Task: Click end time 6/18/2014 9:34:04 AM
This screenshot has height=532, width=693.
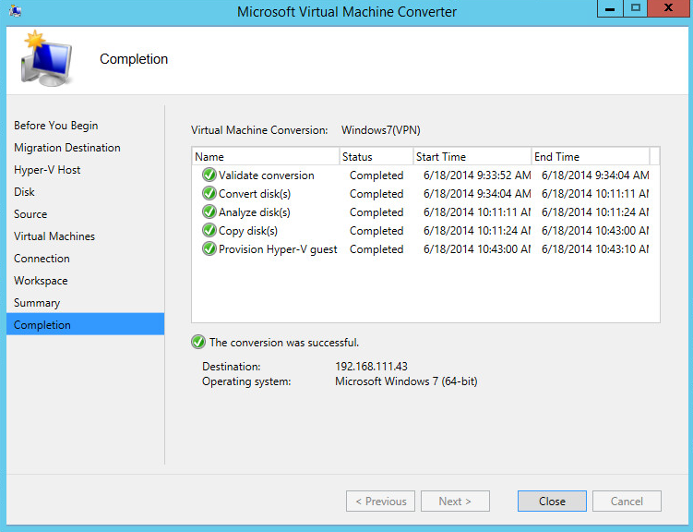Action: pyautogui.click(x=595, y=175)
